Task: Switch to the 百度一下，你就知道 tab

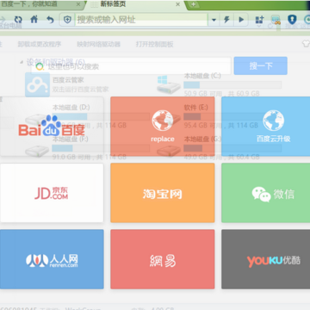Action: pos(29,4)
